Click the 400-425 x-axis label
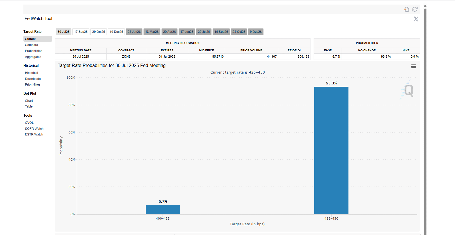 pyautogui.click(x=163, y=218)
